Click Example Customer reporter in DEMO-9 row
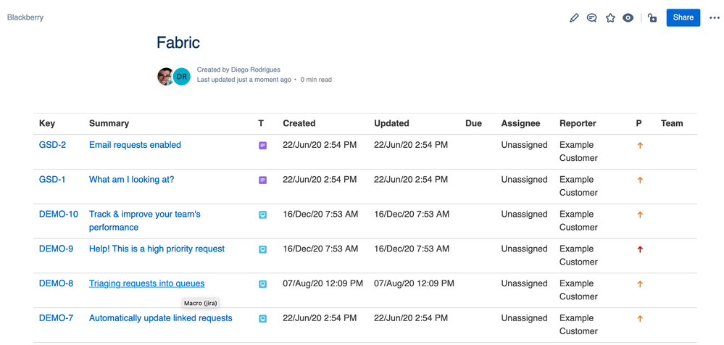Viewport: 724px width, 345px height. 578,255
